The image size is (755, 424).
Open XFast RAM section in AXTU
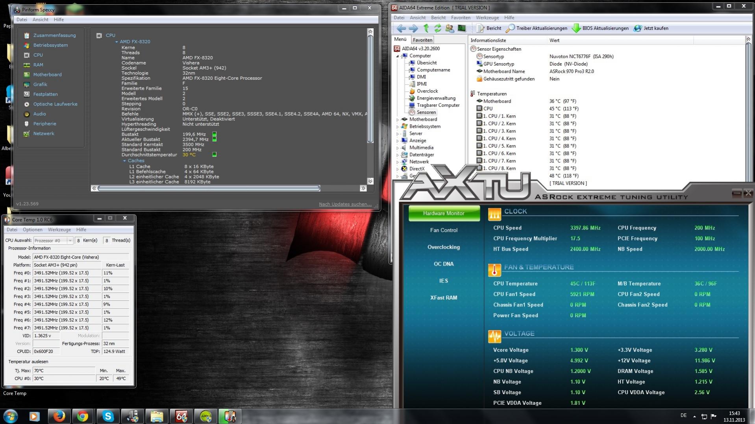click(444, 298)
